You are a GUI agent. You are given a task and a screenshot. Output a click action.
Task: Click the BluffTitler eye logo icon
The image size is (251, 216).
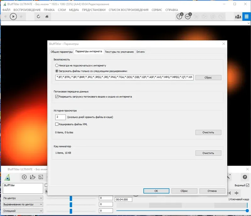tap(7, 177)
